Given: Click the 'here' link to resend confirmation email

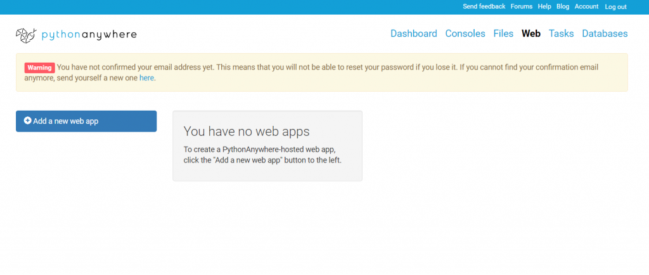Looking at the screenshot, I should [x=146, y=78].
